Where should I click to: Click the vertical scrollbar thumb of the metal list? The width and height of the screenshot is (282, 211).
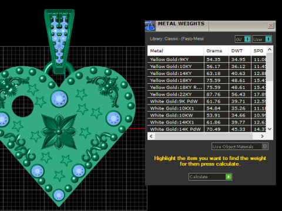(x=270, y=66)
